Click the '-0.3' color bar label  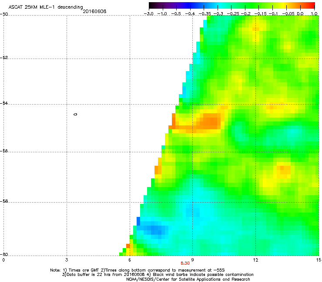tap(218, 14)
